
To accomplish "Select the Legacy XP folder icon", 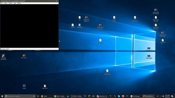I will click(163, 41).
